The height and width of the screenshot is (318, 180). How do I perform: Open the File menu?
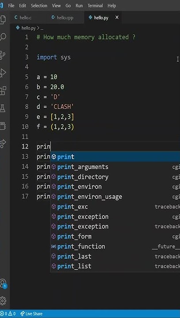pyautogui.click(x=11, y=6)
